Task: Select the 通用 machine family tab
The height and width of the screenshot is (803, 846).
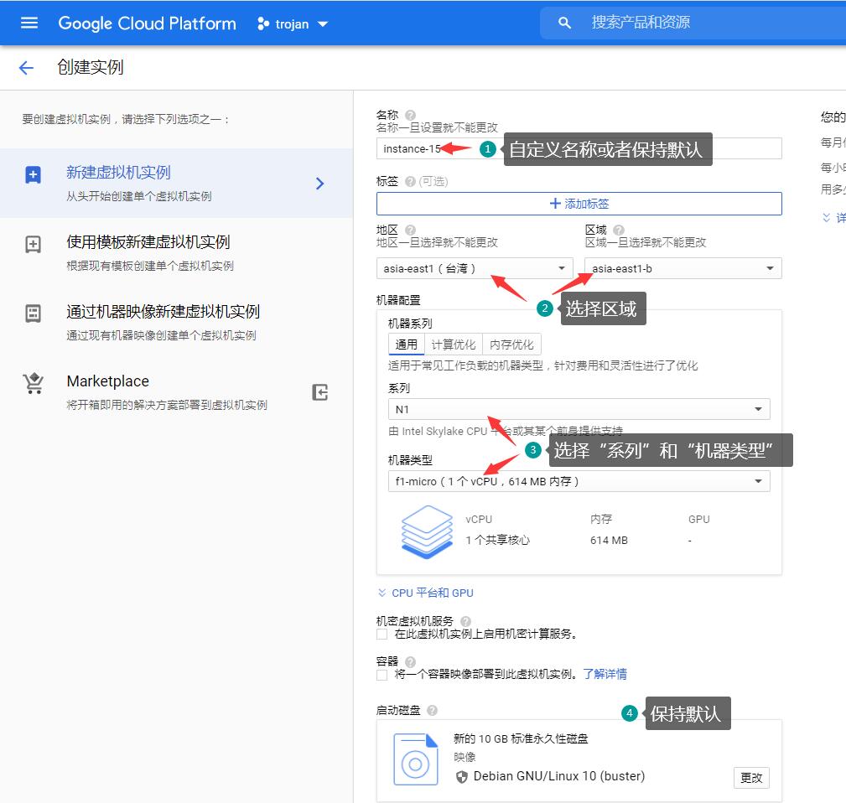Action: [x=407, y=344]
